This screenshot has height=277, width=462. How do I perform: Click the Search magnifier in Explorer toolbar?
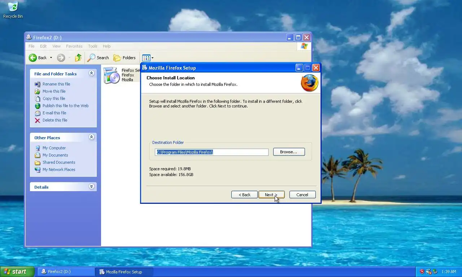pos(92,58)
